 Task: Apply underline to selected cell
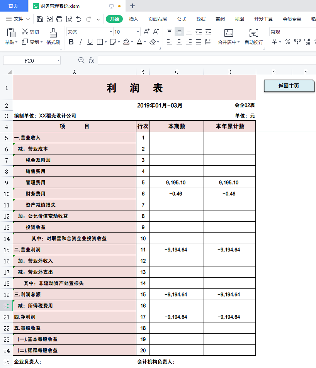tap(90, 41)
